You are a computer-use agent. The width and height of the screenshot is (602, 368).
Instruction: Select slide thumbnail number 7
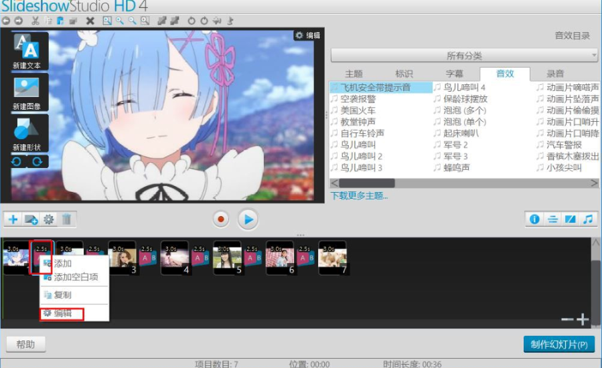pos(333,258)
